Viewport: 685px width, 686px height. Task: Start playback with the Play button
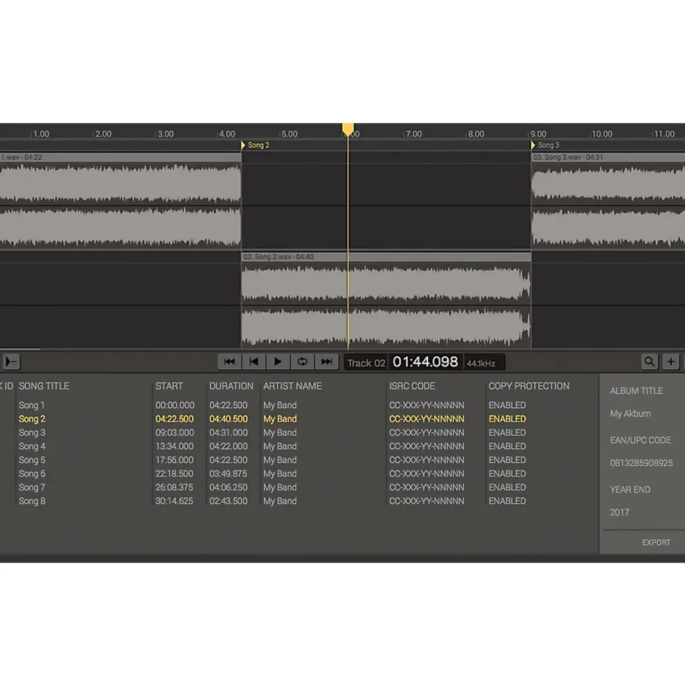pos(278,362)
